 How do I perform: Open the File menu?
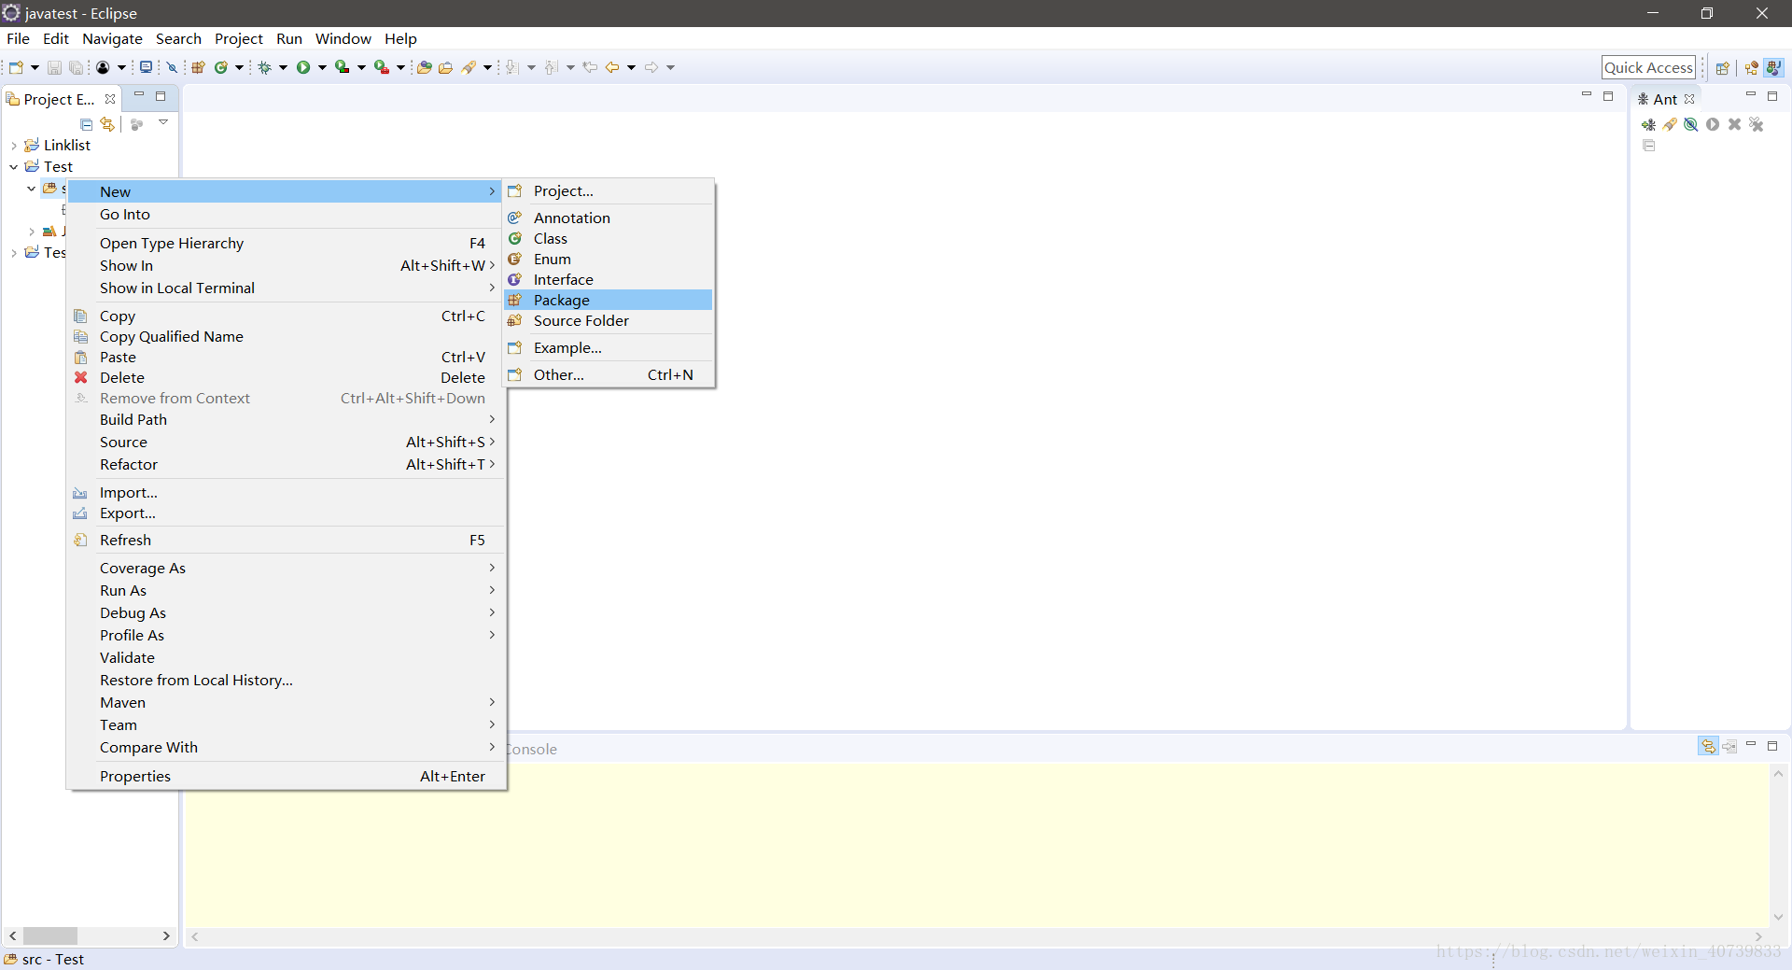pyautogui.click(x=18, y=38)
